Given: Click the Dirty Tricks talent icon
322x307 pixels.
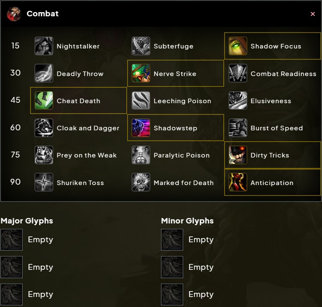Looking at the screenshot, I should [x=238, y=155].
